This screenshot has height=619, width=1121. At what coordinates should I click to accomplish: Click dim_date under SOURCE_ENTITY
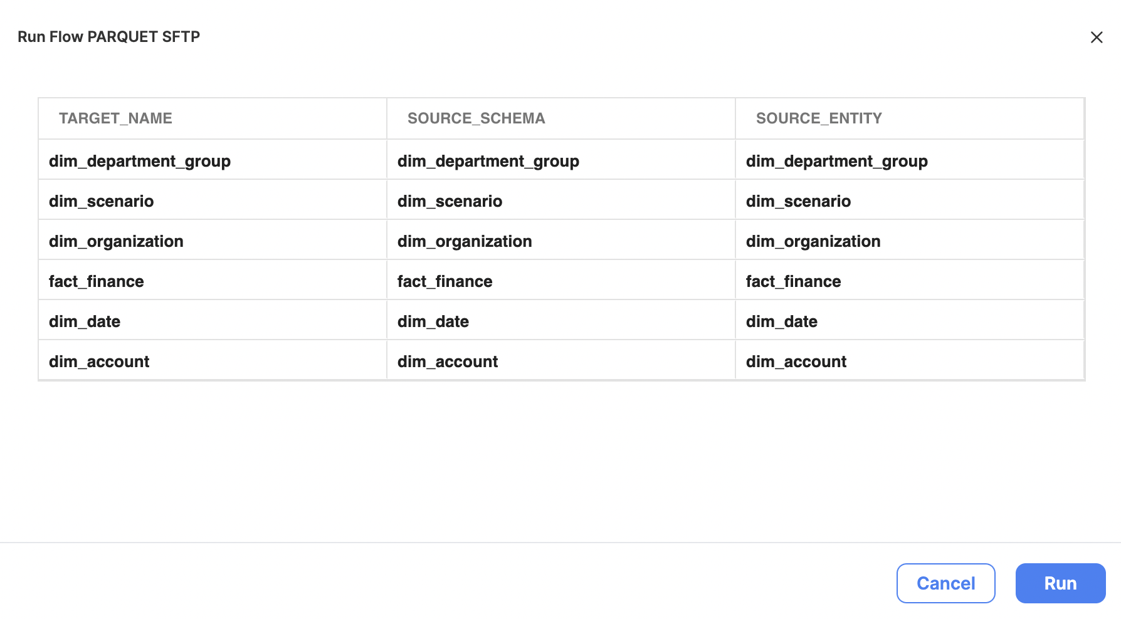(782, 321)
